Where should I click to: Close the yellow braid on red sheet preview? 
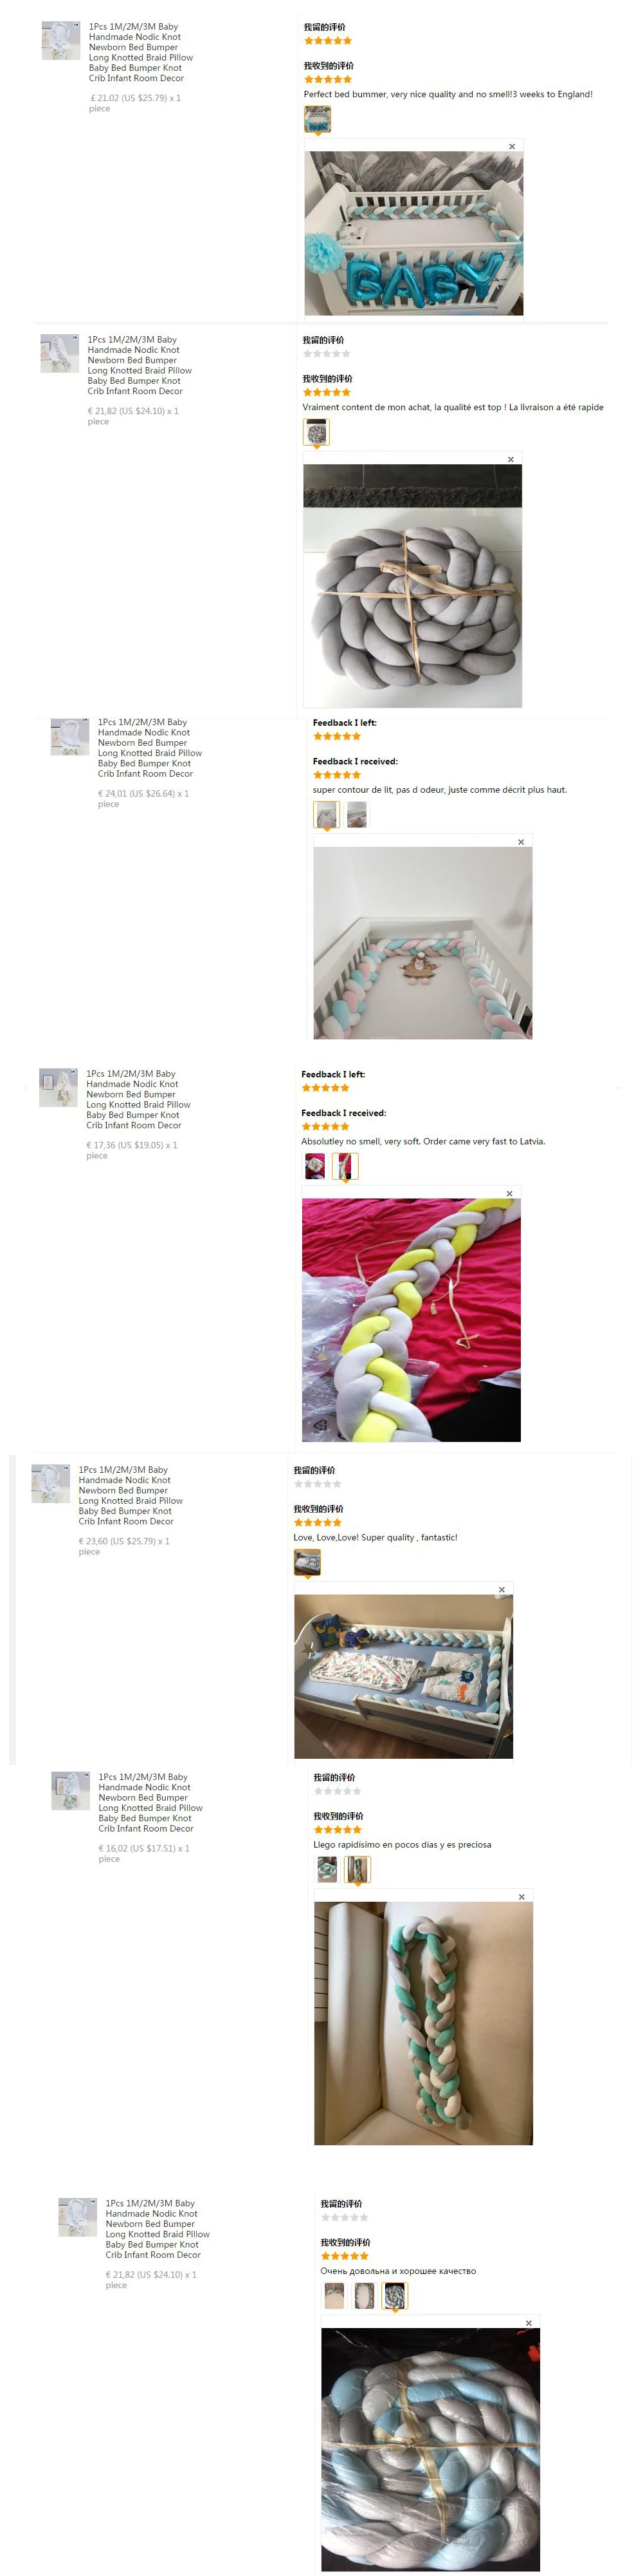click(509, 1193)
